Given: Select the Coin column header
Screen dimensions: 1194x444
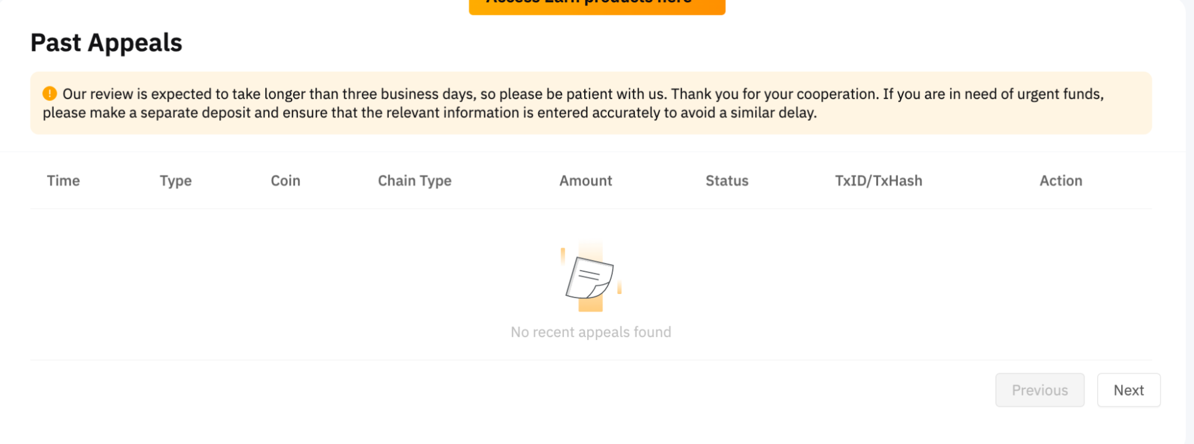Looking at the screenshot, I should point(286,180).
